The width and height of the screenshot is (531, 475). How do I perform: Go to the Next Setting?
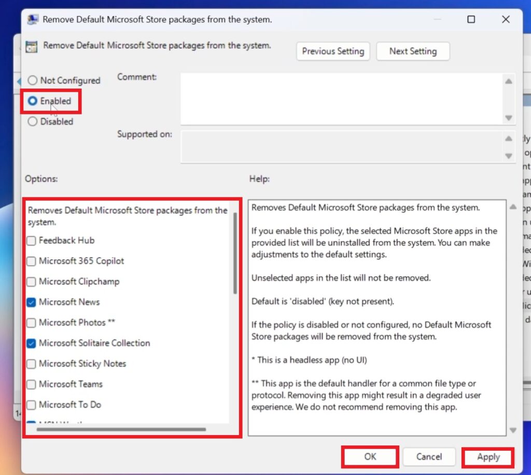(x=413, y=51)
